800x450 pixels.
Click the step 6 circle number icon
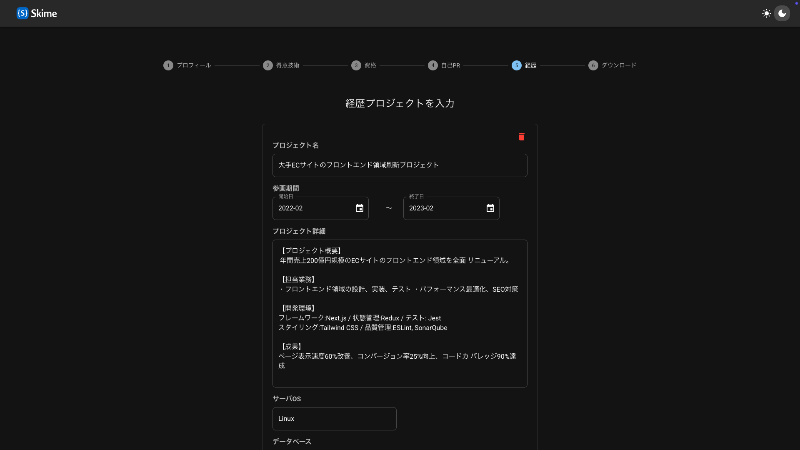[x=593, y=65]
